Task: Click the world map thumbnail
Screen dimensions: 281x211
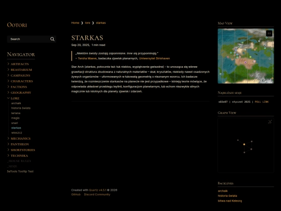Action: tap(246, 56)
